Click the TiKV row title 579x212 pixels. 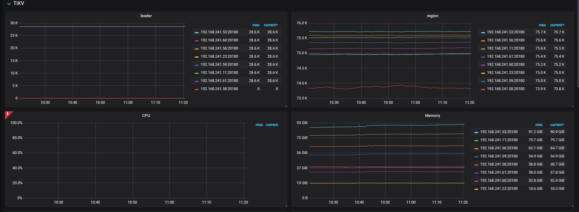click(19, 3)
